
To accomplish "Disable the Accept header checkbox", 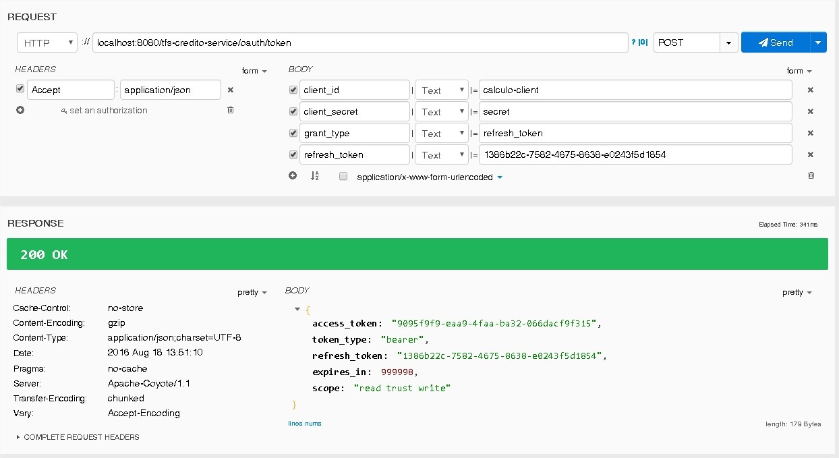I will (20, 89).
